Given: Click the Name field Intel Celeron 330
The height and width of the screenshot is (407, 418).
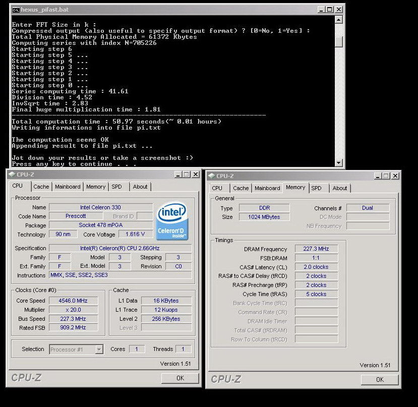Looking at the screenshot, I should (101, 207).
